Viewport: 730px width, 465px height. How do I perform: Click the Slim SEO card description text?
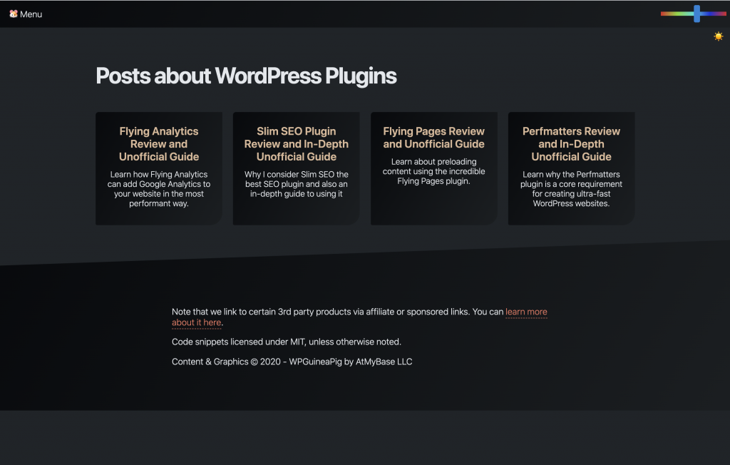[x=297, y=184]
